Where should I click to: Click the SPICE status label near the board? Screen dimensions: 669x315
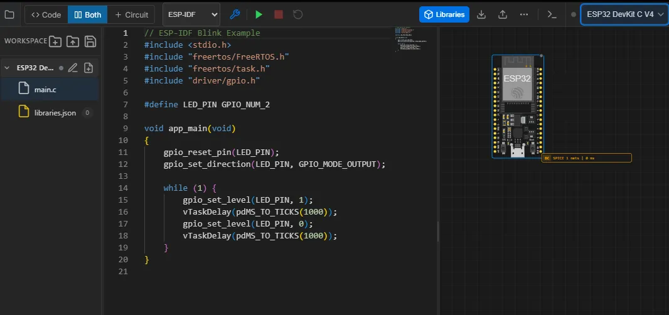tap(586, 158)
